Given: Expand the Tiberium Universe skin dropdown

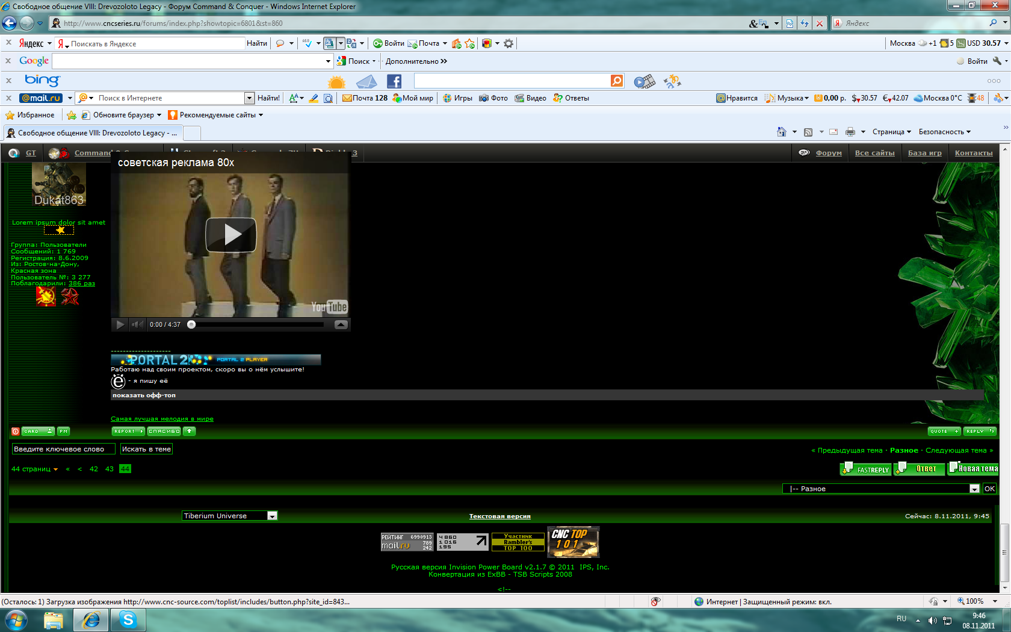Looking at the screenshot, I should (x=272, y=516).
